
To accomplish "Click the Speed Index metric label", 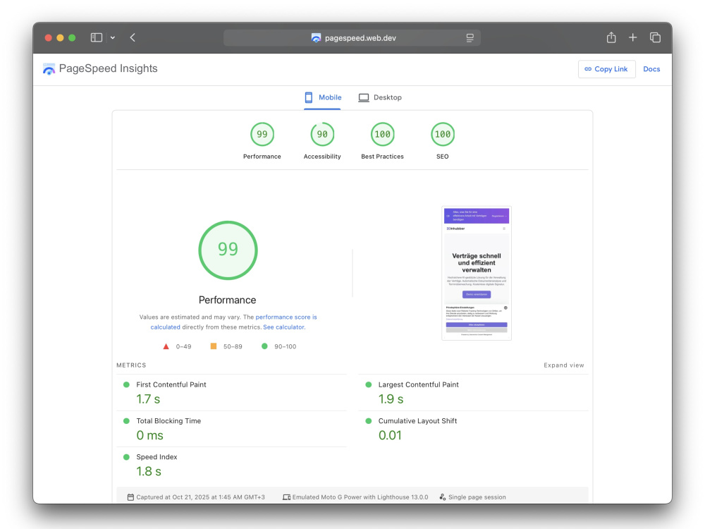I will [x=157, y=457].
